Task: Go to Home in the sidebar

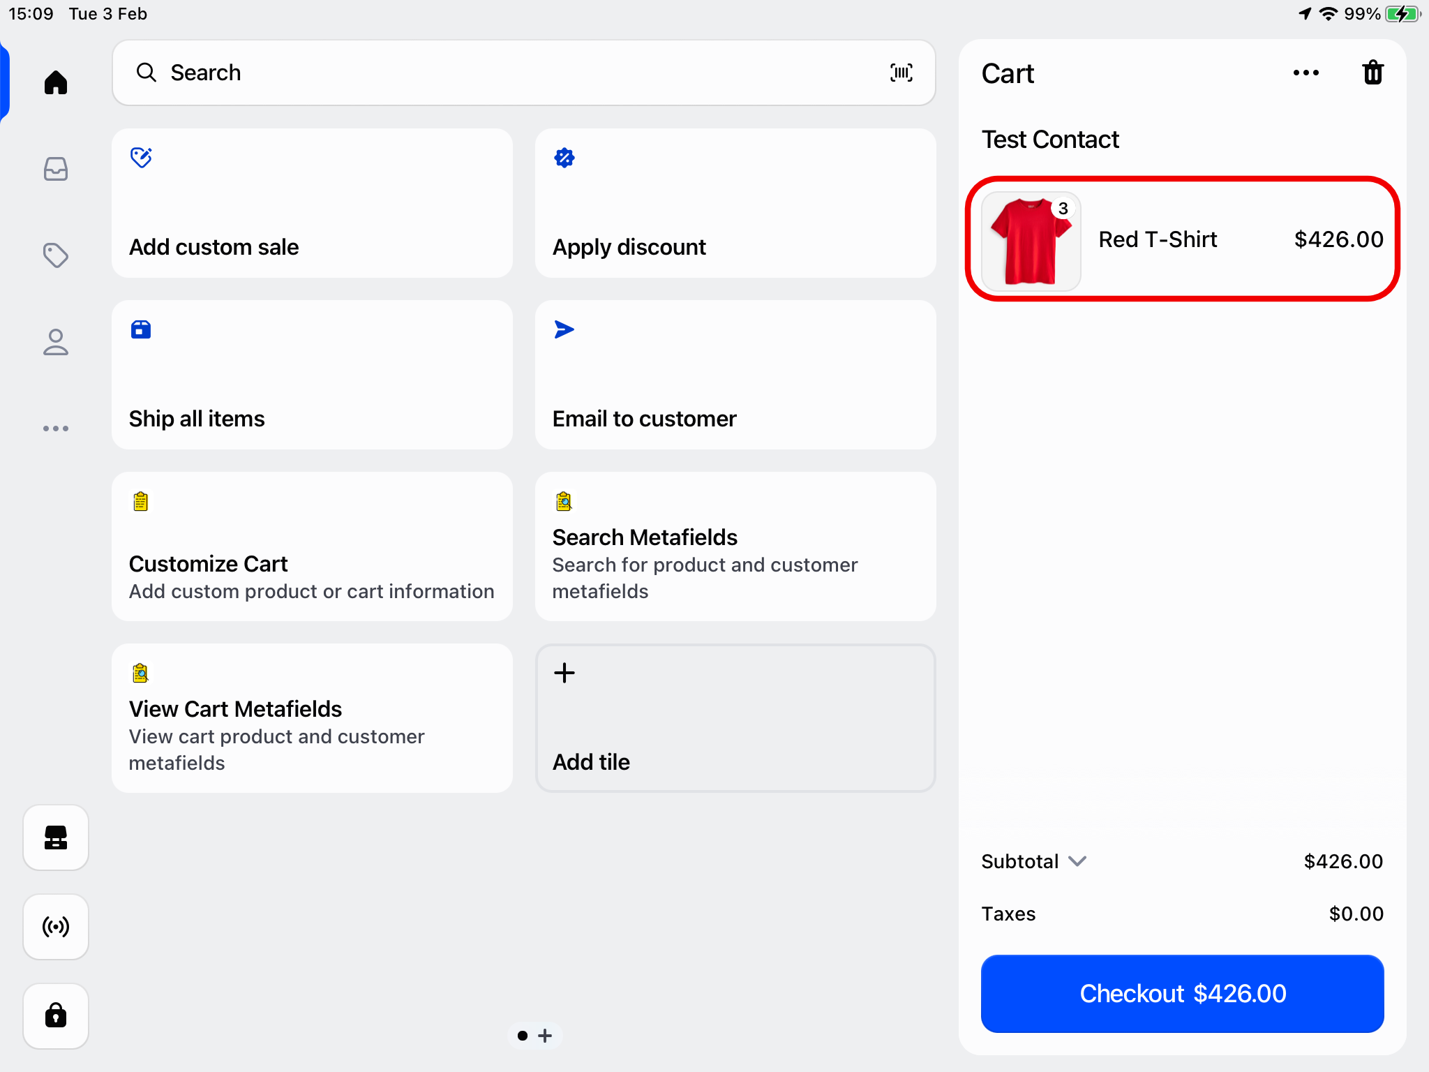Action: [56, 82]
